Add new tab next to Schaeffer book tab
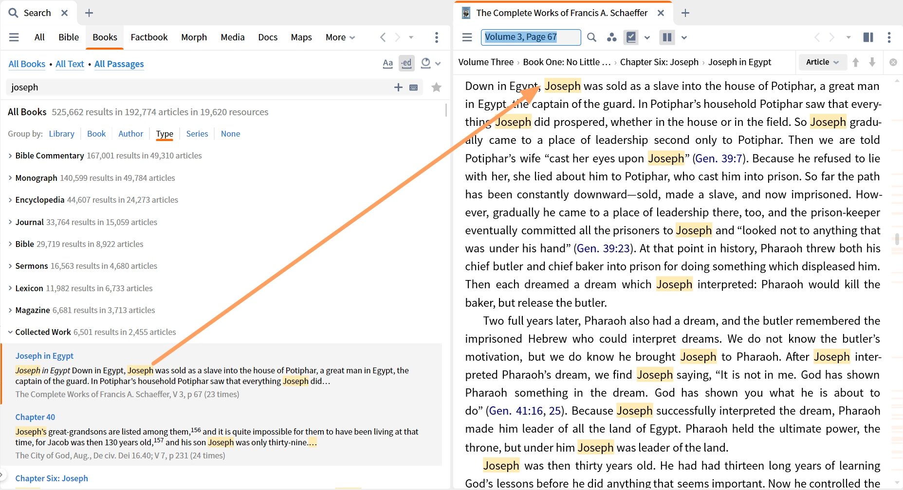Viewport: 903px width, 490px height. [x=685, y=13]
